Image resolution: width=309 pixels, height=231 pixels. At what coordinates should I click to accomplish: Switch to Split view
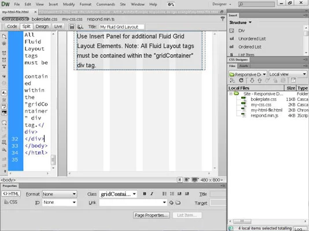[x=26, y=27]
